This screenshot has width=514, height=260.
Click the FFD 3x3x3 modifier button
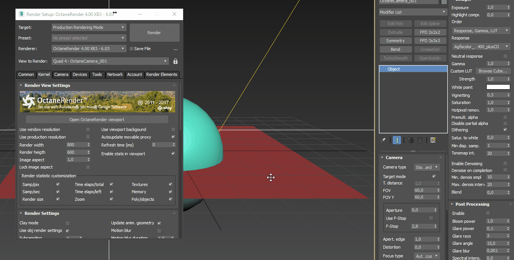[x=430, y=41]
